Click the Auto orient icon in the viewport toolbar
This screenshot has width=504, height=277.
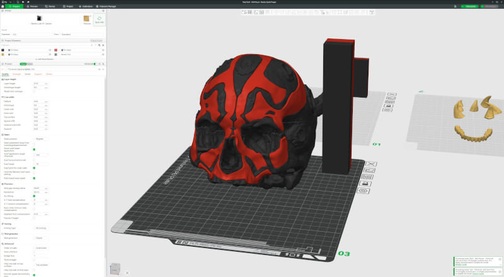click(x=256, y=12)
